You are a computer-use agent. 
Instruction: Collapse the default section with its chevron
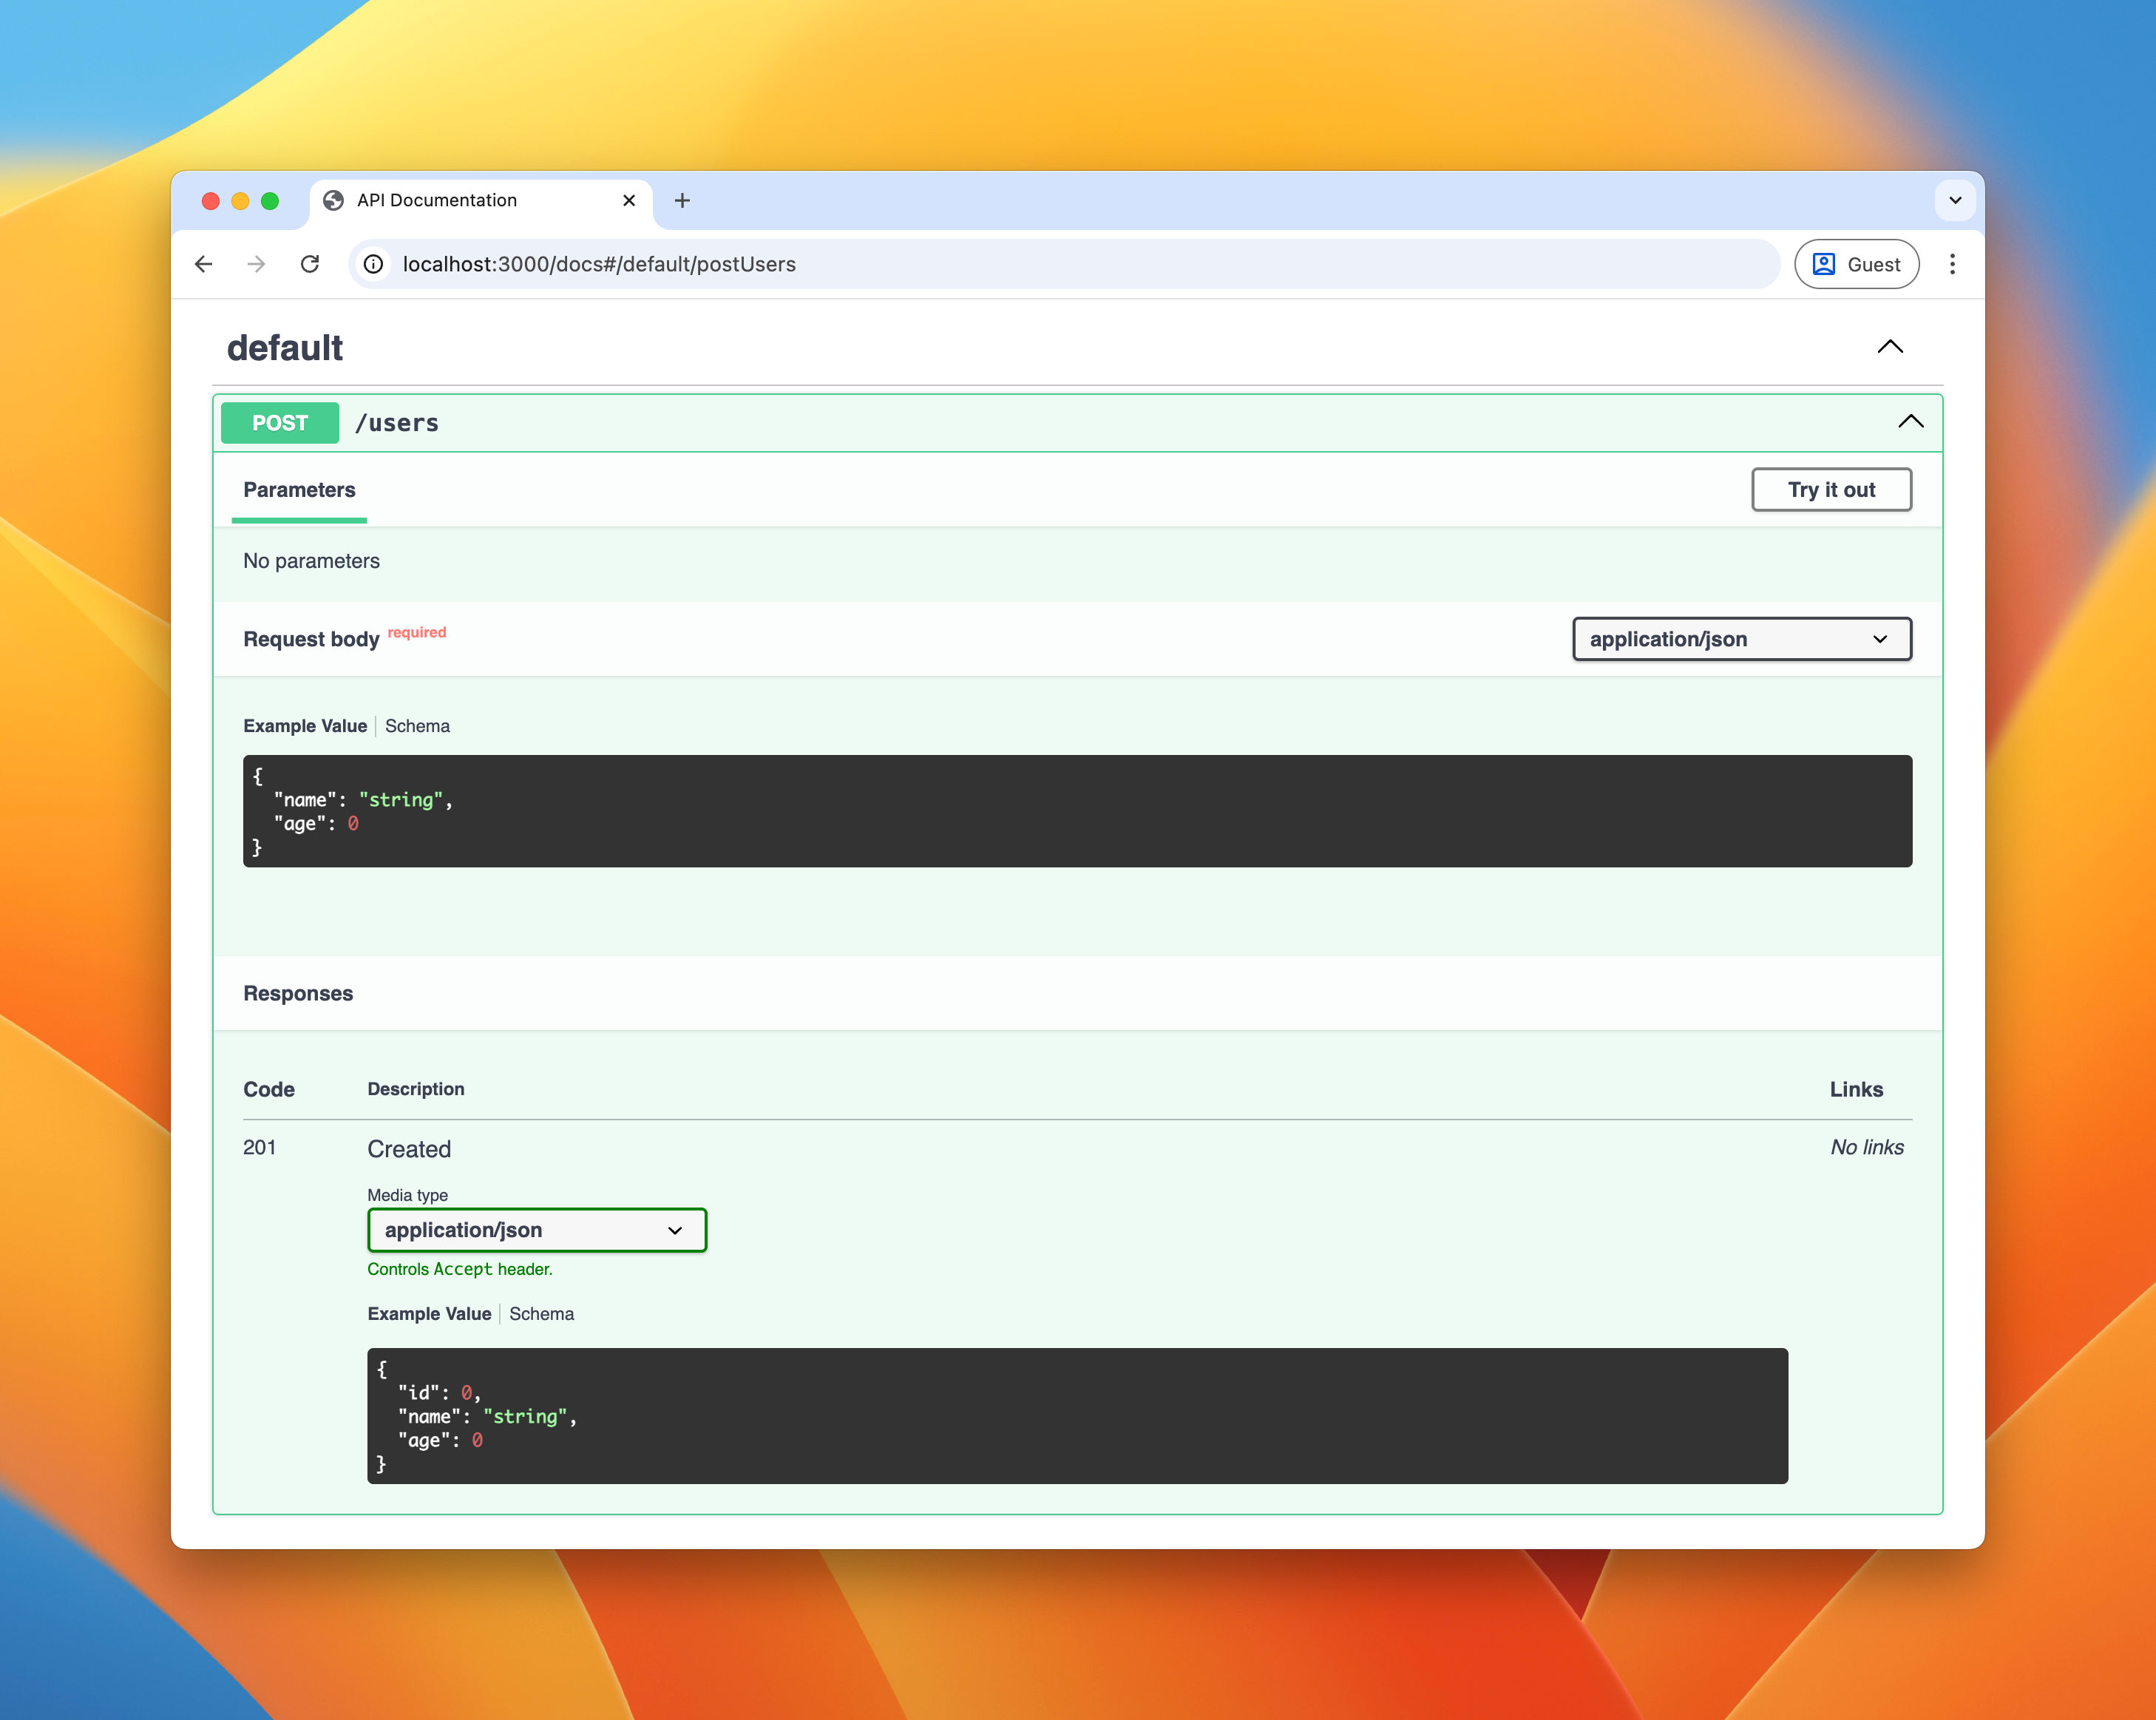point(1890,347)
